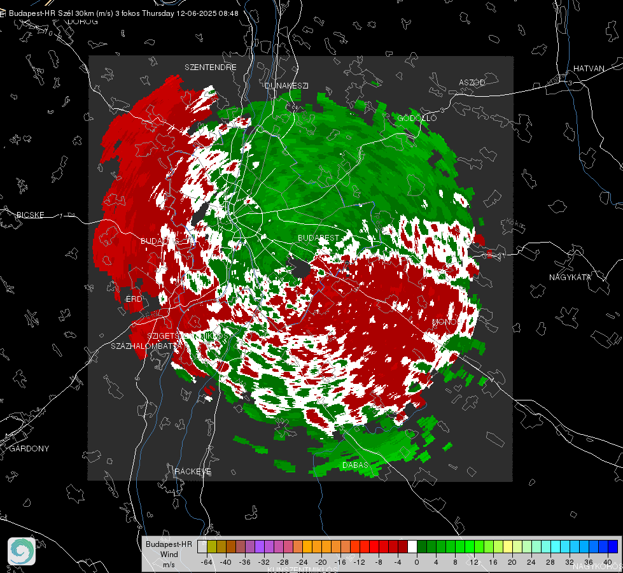Image resolution: width=623 pixels, height=573 pixels.
Task: Click the BUDAPEST label on the map
Action: 318,237
